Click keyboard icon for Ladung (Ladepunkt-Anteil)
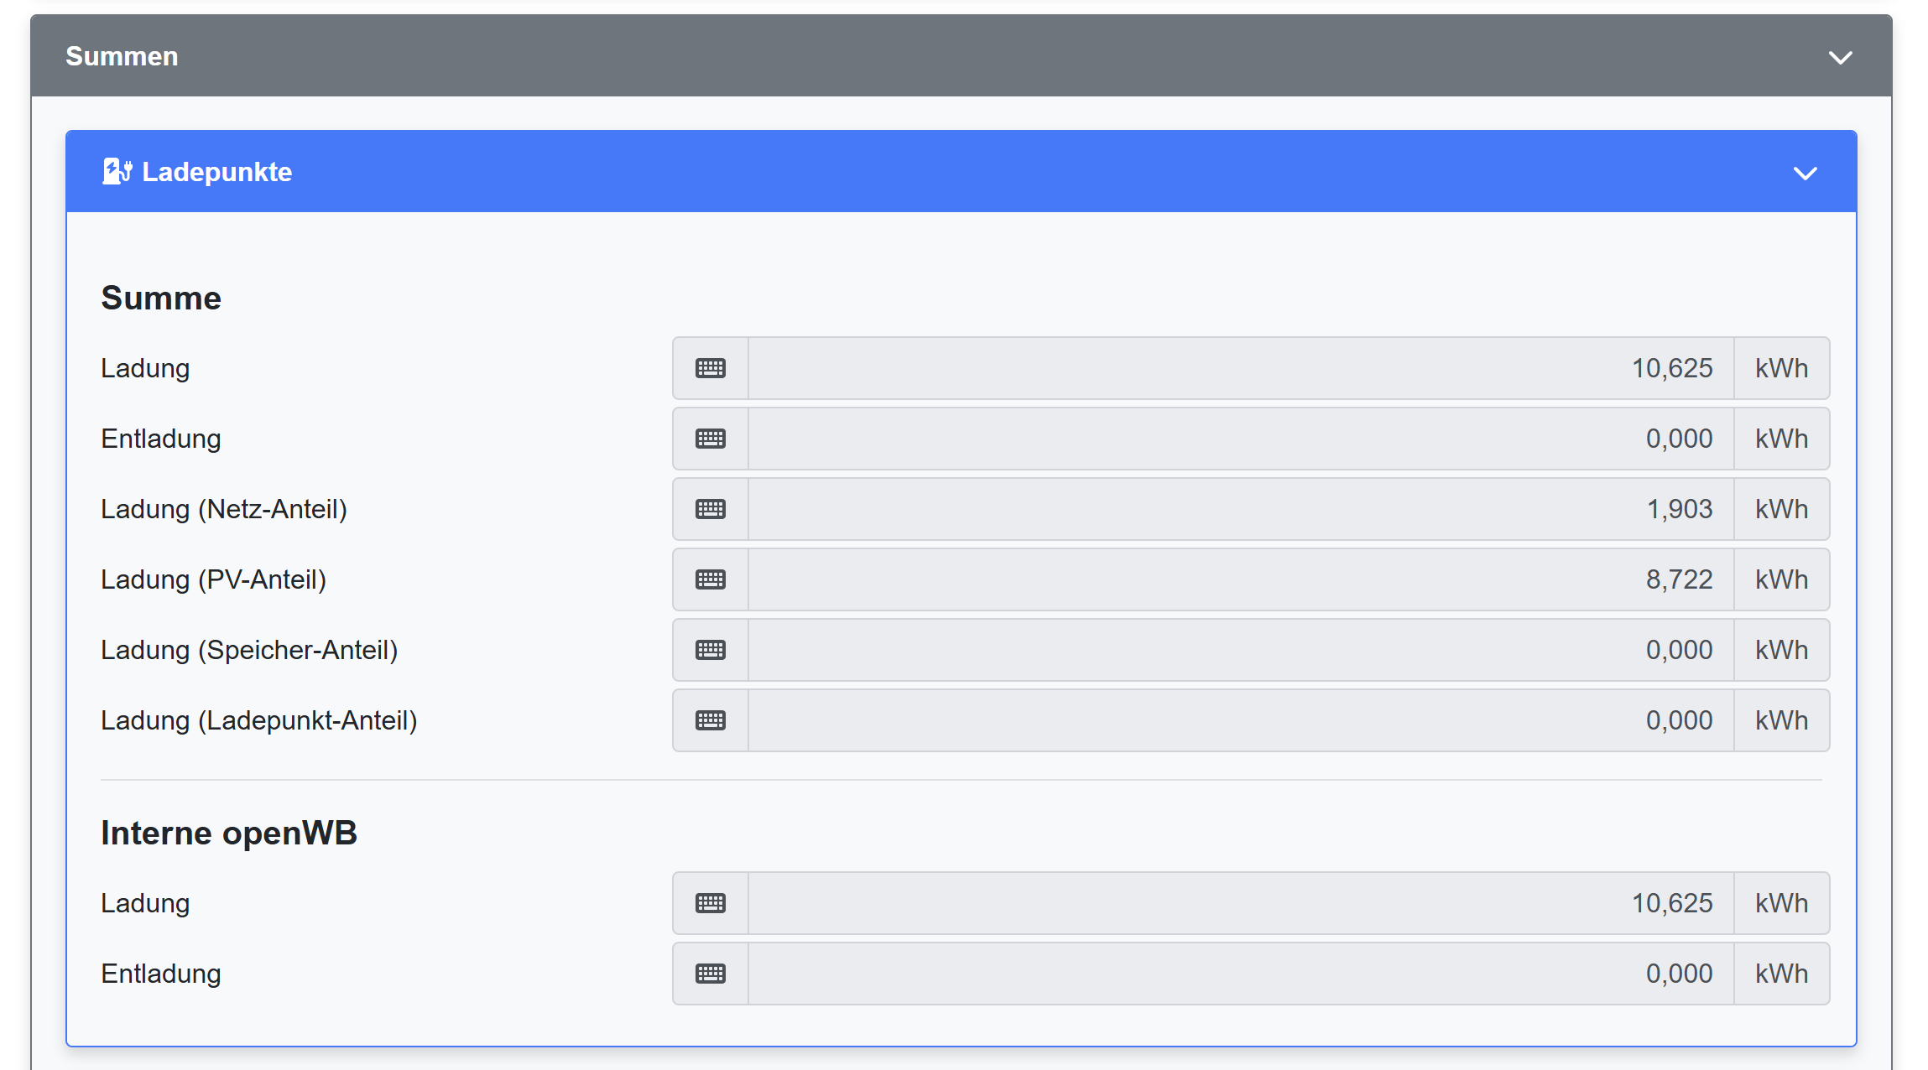1928x1070 pixels. 710,720
